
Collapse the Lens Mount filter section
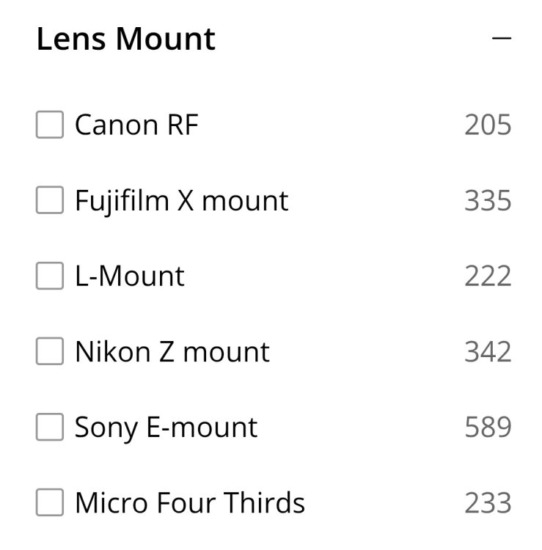coord(502,39)
